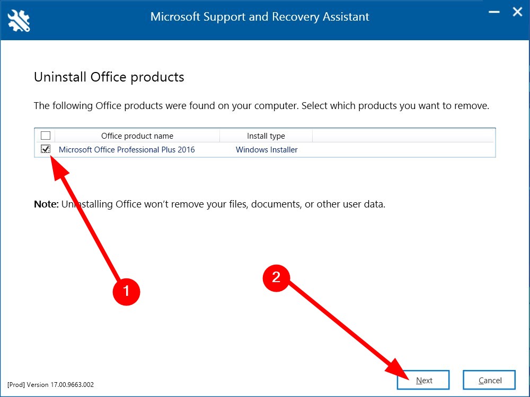Image resolution: width=530 pixels, height=397 pixels.
Task: Click the red circle numbered 2
Action: pos(276,277)
